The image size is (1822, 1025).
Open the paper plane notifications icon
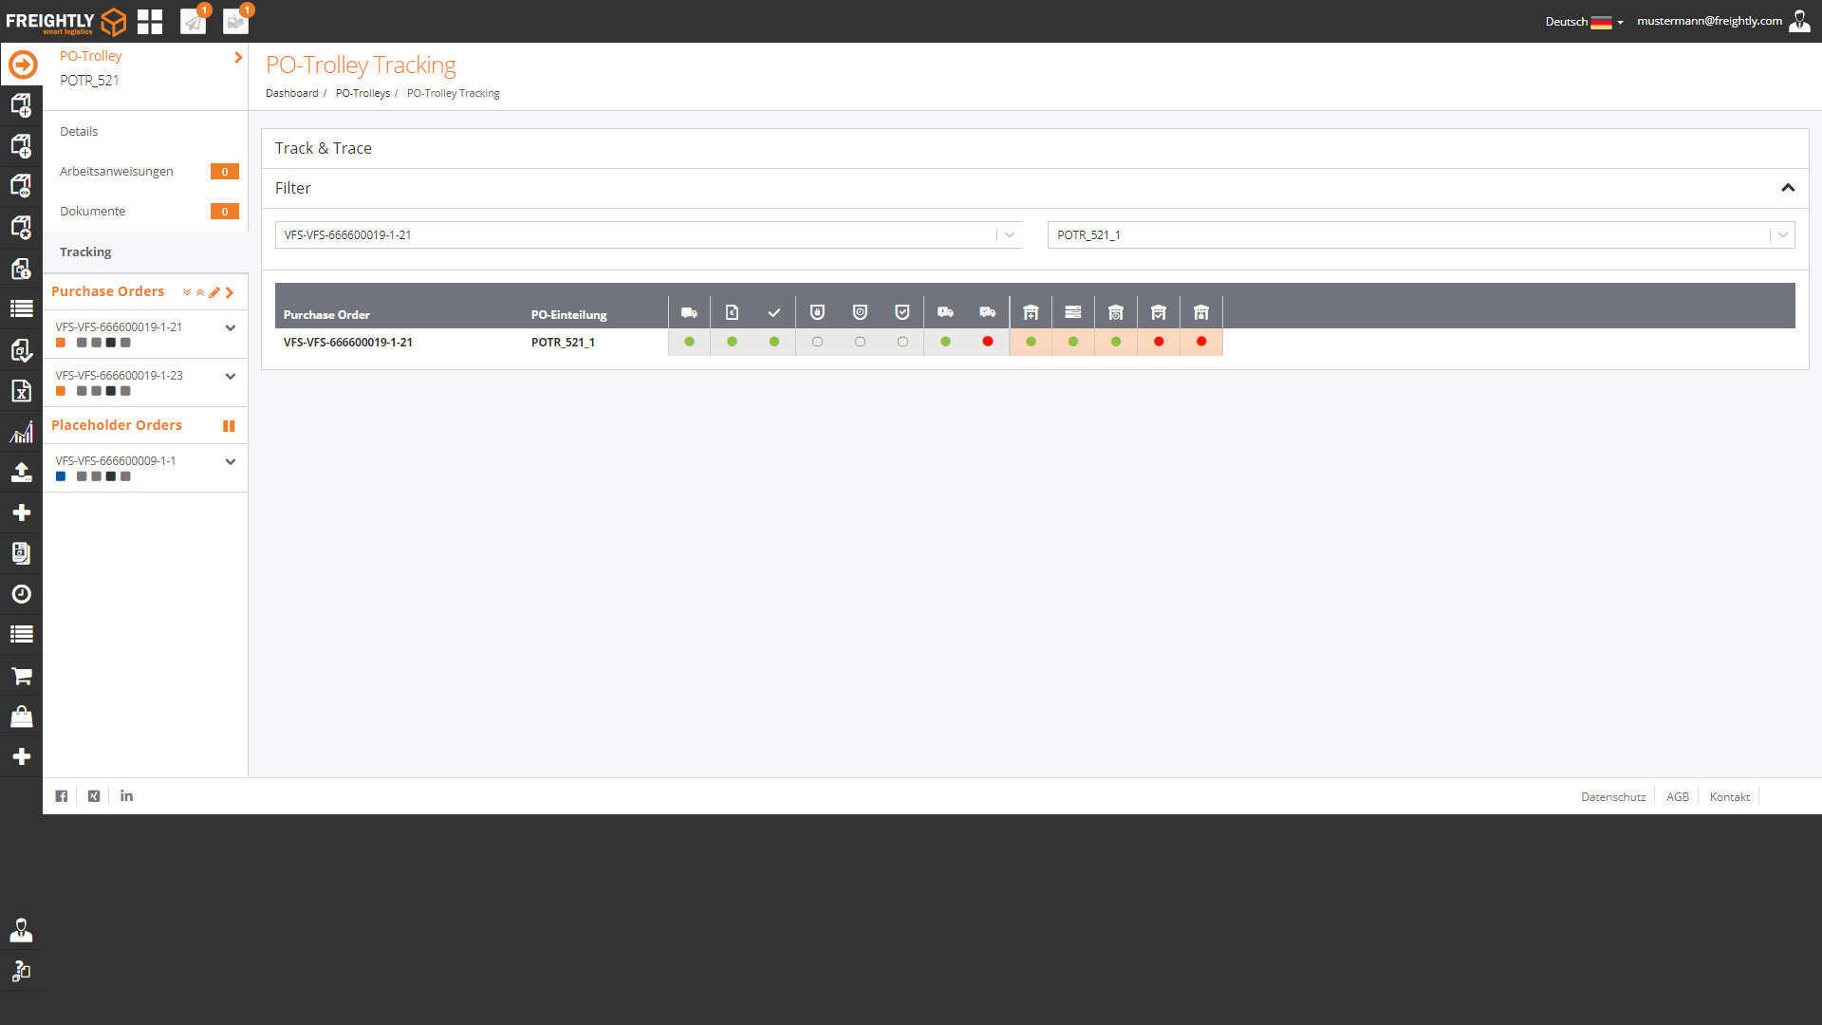[x=194, y=21]
